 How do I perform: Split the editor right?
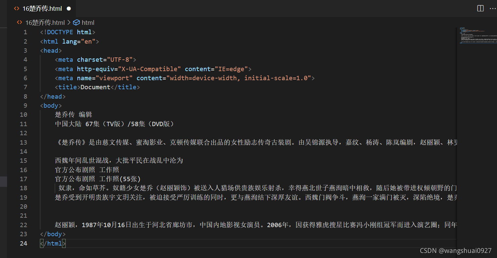480,8
